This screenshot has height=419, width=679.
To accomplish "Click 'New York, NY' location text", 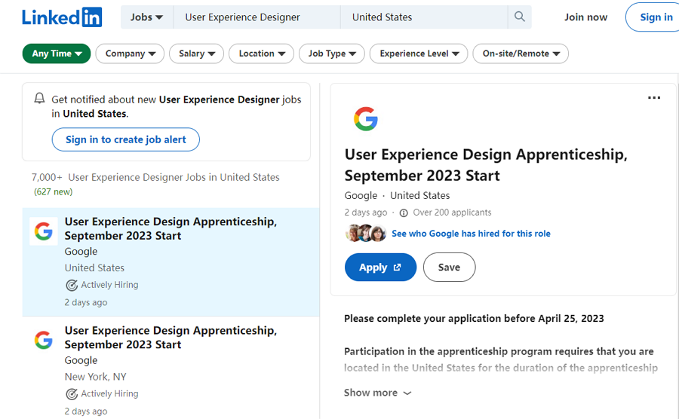I will (x=96, y=377).
